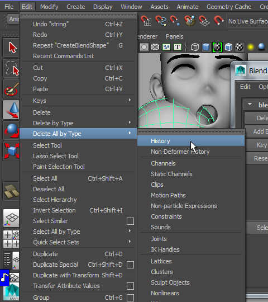
Task: Expand the Keys submenu
Action: coord(78,101)
